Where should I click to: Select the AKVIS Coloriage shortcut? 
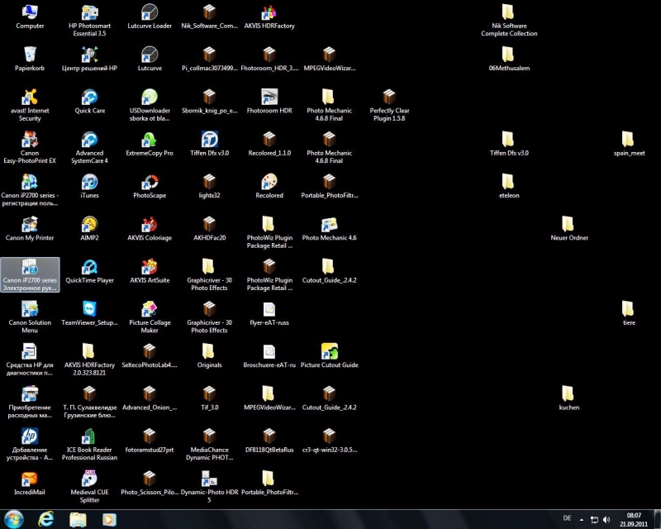150,225
